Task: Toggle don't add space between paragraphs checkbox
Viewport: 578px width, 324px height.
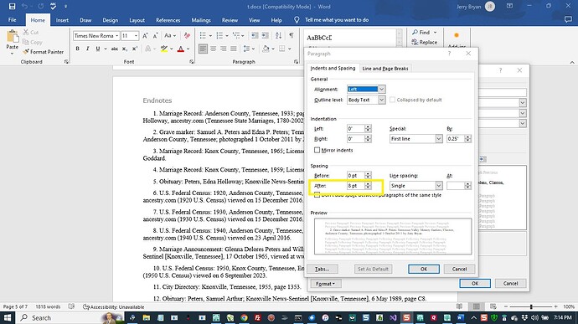Action: tap(317, 195)
